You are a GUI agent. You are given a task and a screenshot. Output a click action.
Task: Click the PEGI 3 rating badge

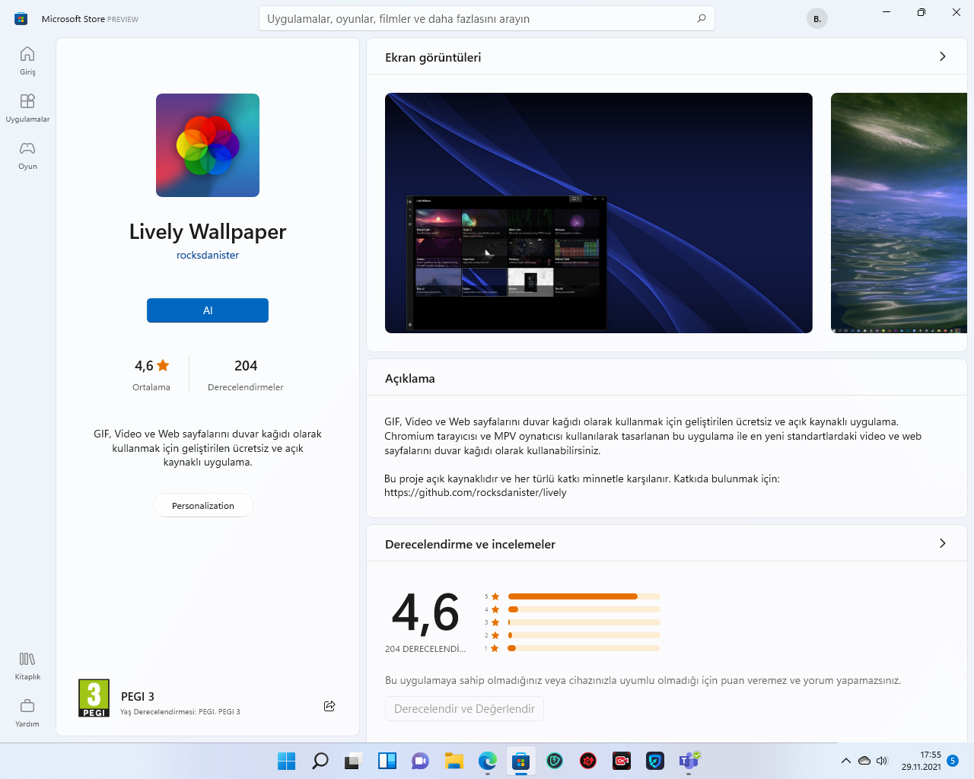click(x=94, y=698)
